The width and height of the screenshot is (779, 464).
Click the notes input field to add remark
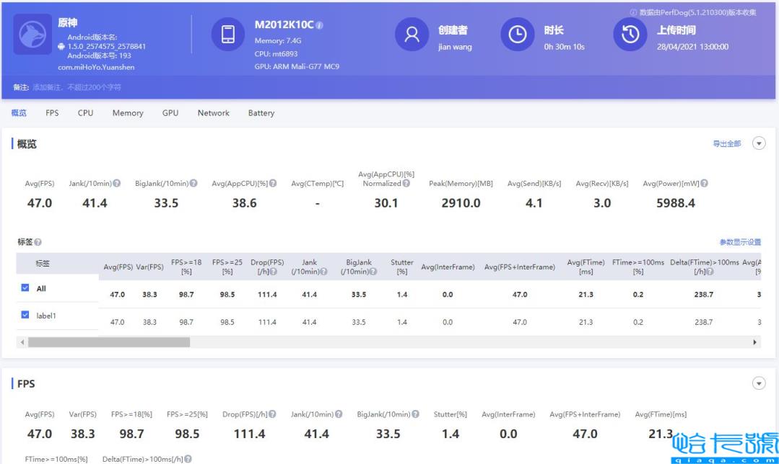click(x=77, y=87)
